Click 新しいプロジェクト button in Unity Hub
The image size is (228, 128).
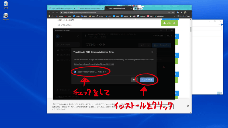click(x=162, y=45)
